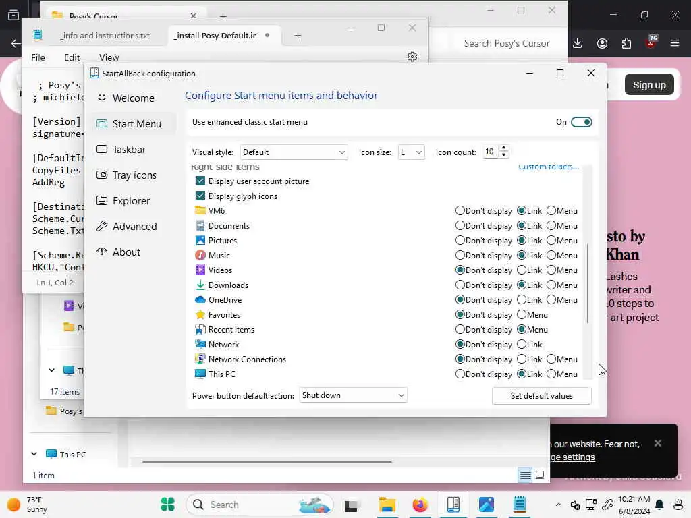Decrease the Icon count with down arrow

pos(503,156)
